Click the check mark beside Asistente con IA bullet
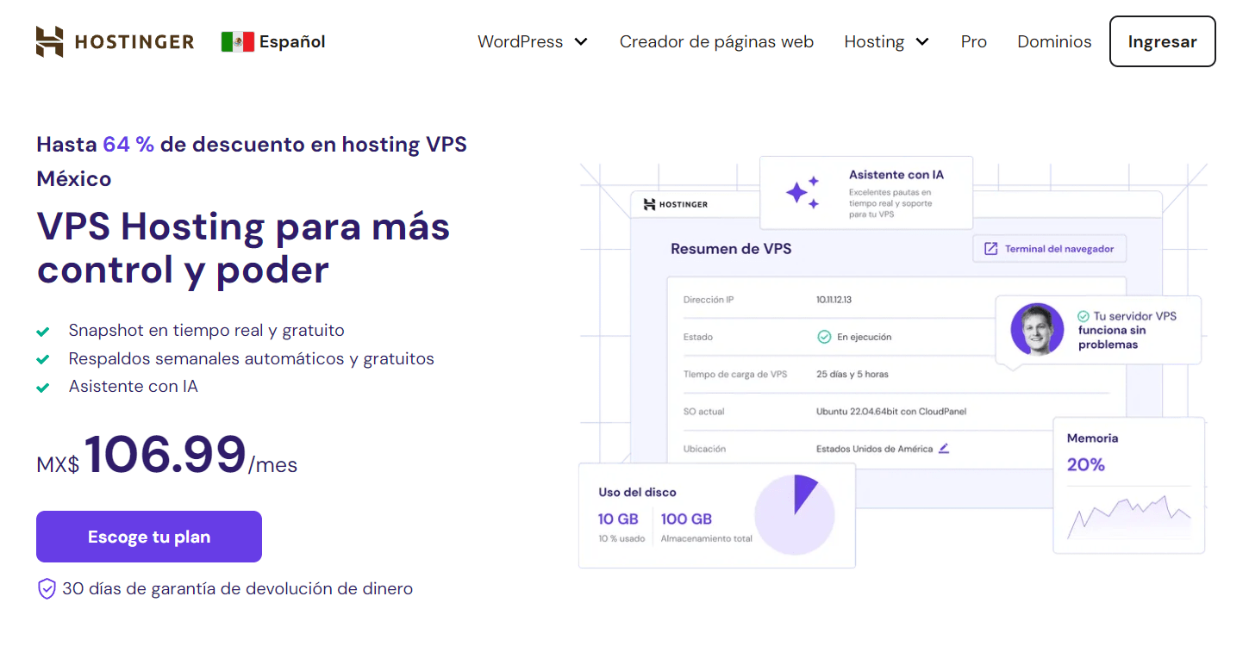This screenshot has width=1249, height=646. click(x=42, y=388)
